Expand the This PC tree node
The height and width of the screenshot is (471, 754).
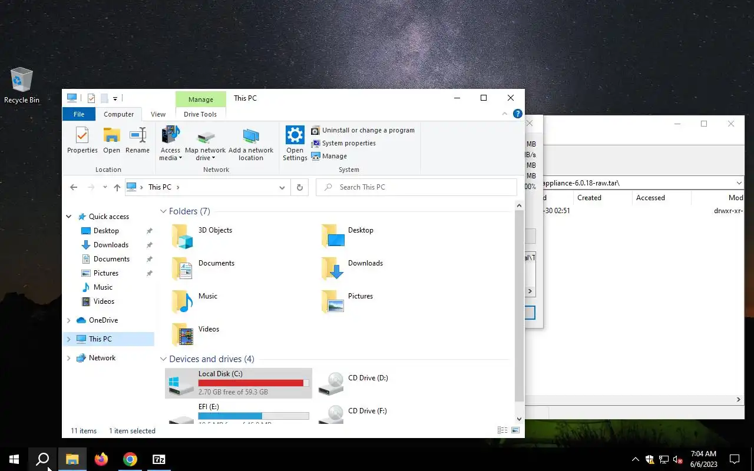pos(69,339)
